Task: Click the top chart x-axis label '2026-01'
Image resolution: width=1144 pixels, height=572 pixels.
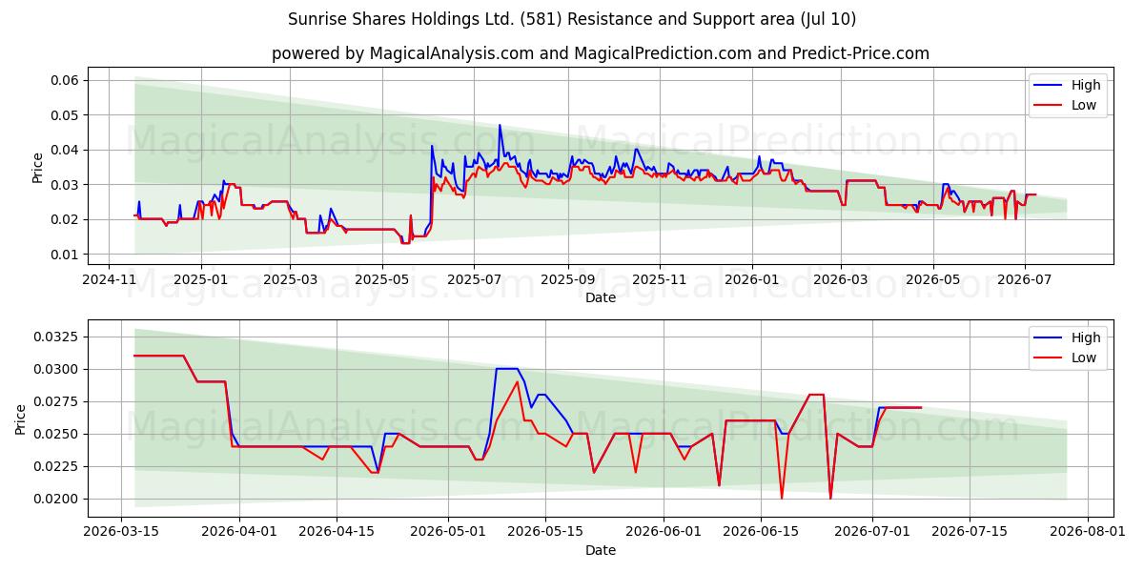Action: pos(751,279)
